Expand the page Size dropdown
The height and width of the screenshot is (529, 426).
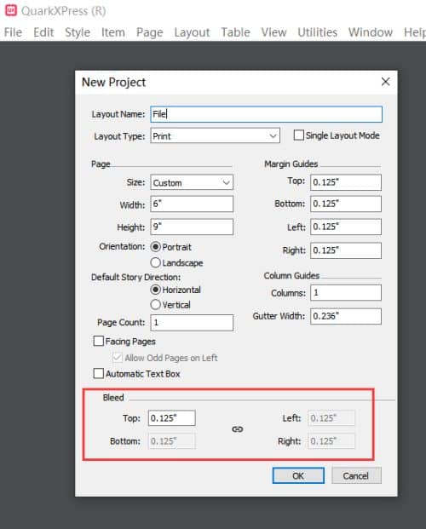point(192,182)
